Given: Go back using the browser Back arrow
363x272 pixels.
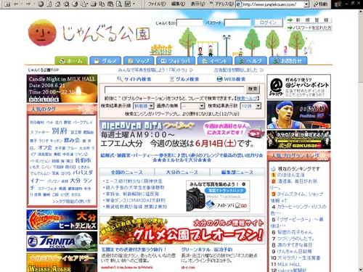Looking at the screenshot, I should (x=16, y=4).
